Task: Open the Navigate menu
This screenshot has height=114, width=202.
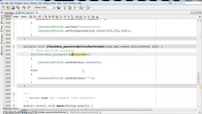Action: [18, 3]
